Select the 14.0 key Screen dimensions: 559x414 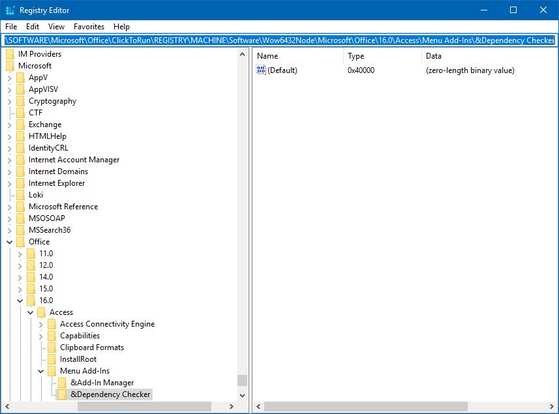pyautogui.click(x=46, y=277)
